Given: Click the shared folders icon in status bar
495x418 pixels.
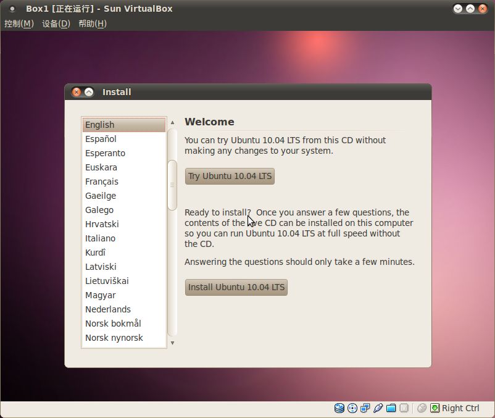Looking at the screenshot, I should point(391,408).
